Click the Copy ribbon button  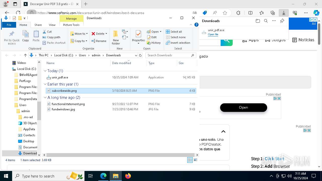click(x=25, y=36)
